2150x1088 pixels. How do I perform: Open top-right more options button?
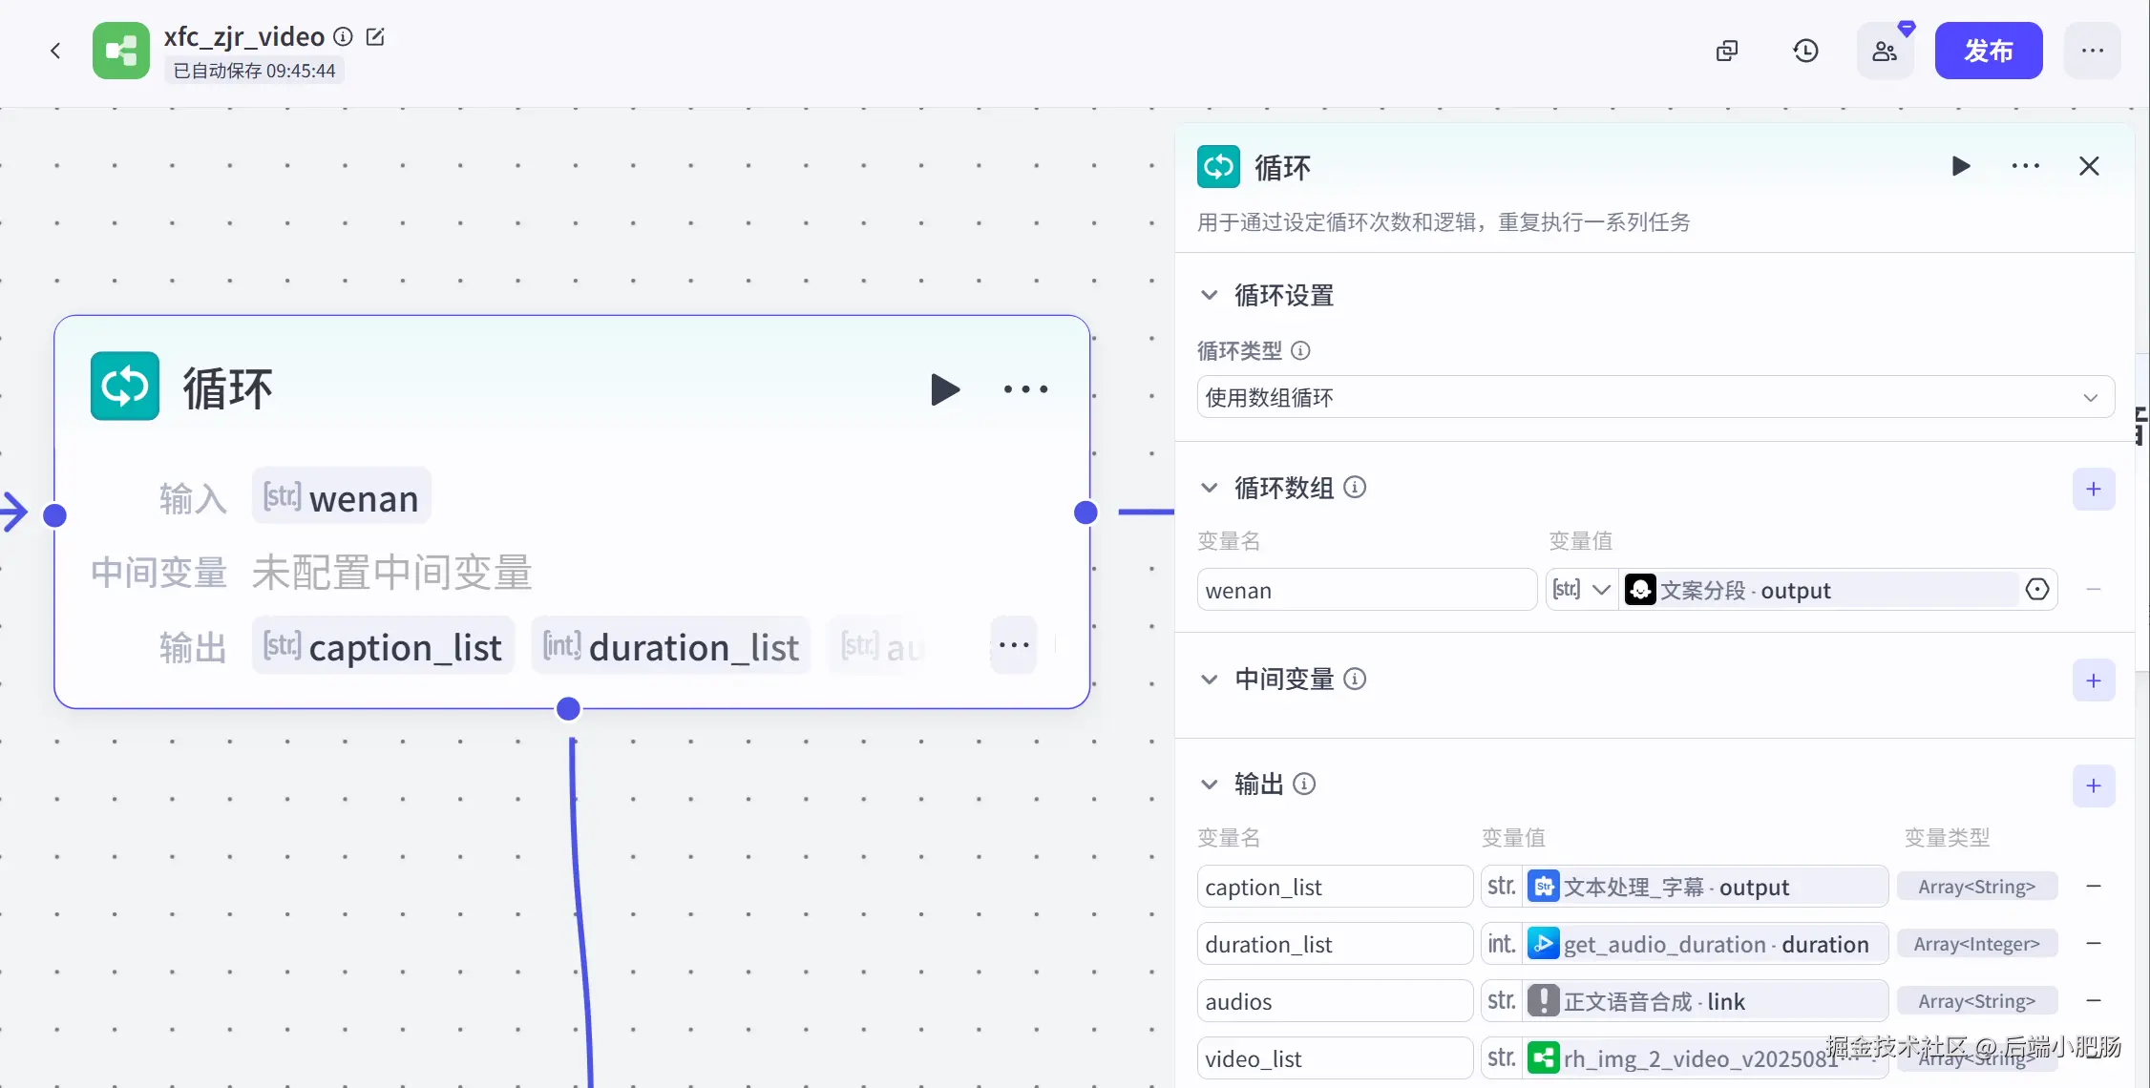point(2092,51)
